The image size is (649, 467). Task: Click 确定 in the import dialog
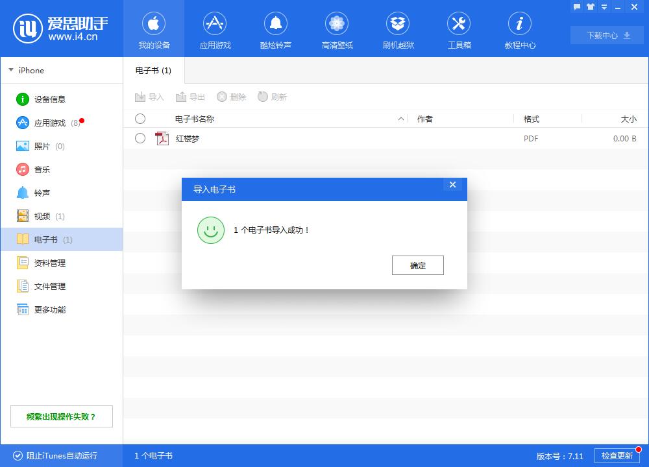417,265
